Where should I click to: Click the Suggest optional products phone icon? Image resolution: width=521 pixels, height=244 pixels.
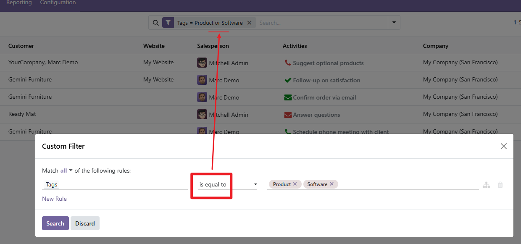click(288, 63)
